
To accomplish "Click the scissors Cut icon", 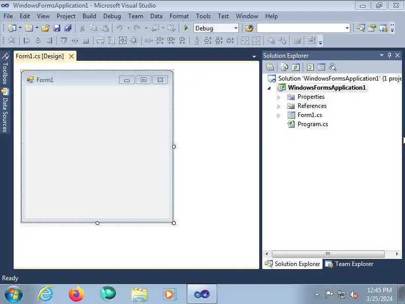I will (x=83, y=28).
